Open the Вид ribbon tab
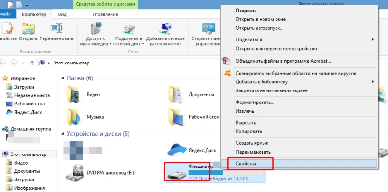The image size is (388, 192). click(x=62, y=14)
